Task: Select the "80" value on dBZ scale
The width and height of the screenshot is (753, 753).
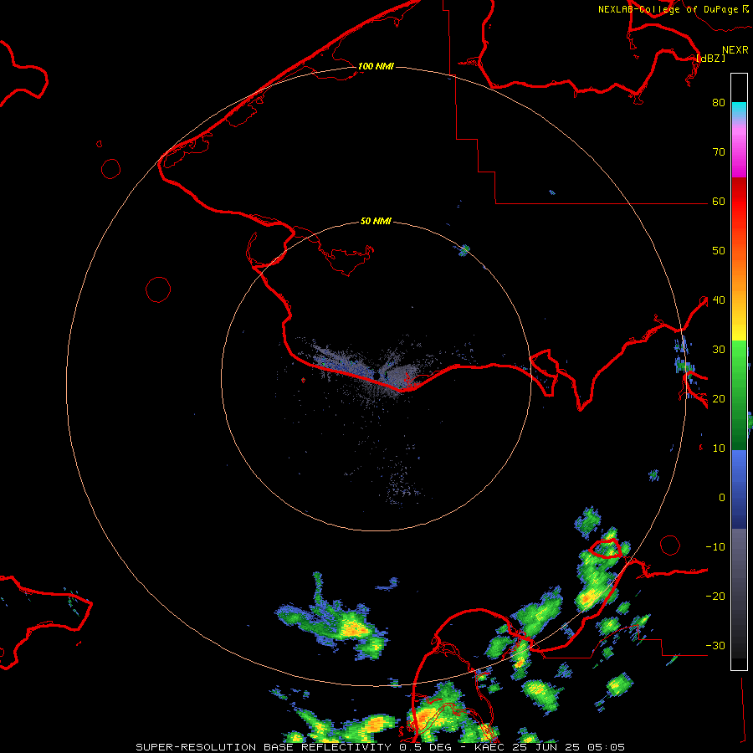Action: (x=719, y=103)
